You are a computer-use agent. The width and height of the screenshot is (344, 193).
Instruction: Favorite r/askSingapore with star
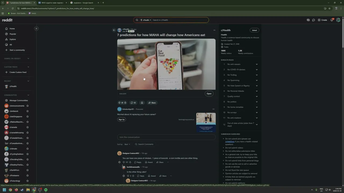tap(27, 117)
